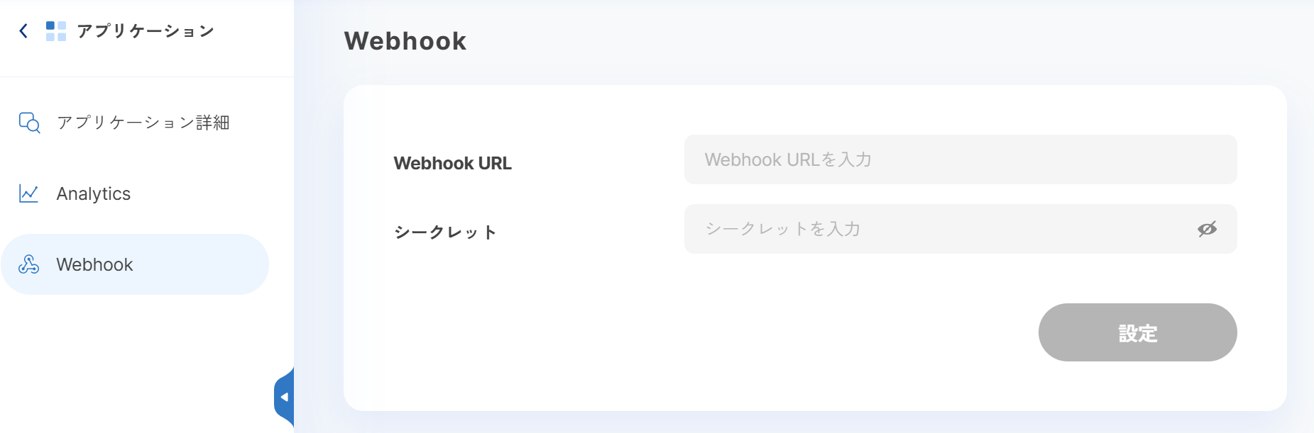Focus the Webhook URL input field
This screenshot has width=1314, height=433.
tap(923, 159)
